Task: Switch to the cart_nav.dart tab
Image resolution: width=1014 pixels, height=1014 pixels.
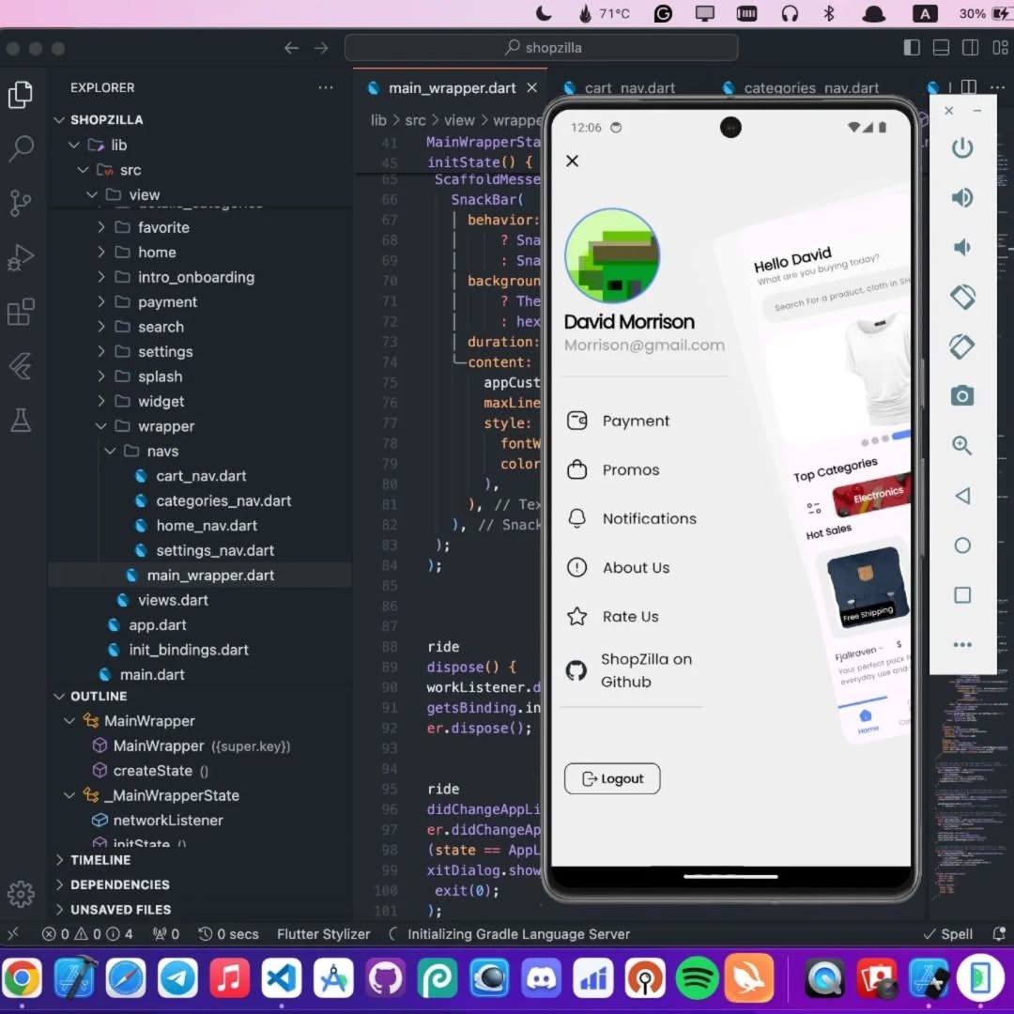Action: click(x=628, y=87)
